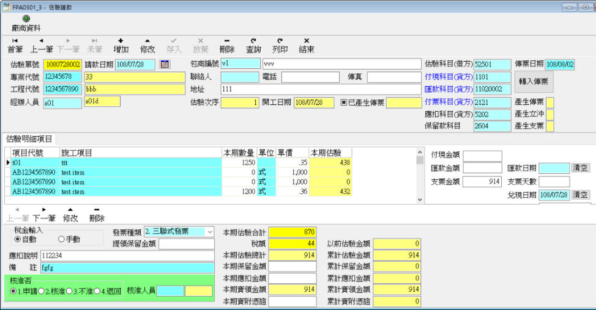Viewport: 596px width, 310px height.
Task: Click 傳票日期 field 108/08/02
Action: tap(559, 65)
